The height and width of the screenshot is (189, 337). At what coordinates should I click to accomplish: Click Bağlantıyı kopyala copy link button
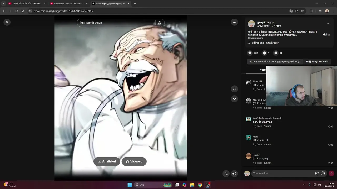(x=317, y=62)
